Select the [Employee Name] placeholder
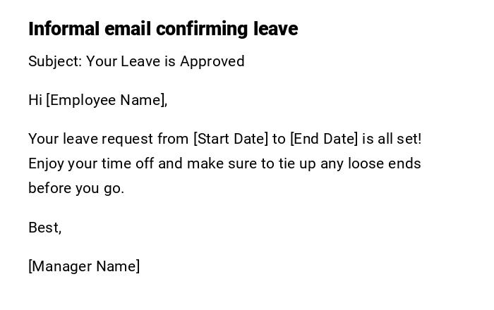The width and height of the screenshot is (494, 310). (105, 100)
